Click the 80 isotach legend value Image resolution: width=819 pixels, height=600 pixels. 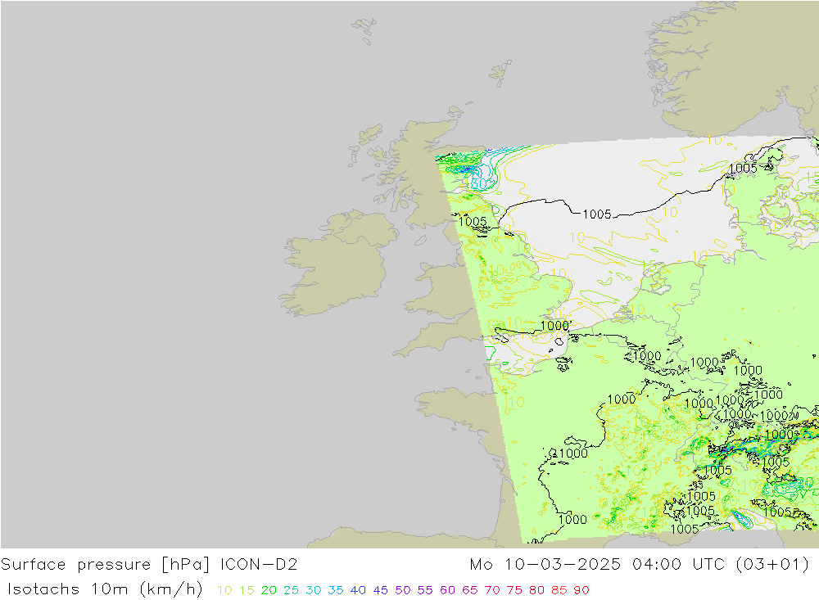click(x=537, y=590)
